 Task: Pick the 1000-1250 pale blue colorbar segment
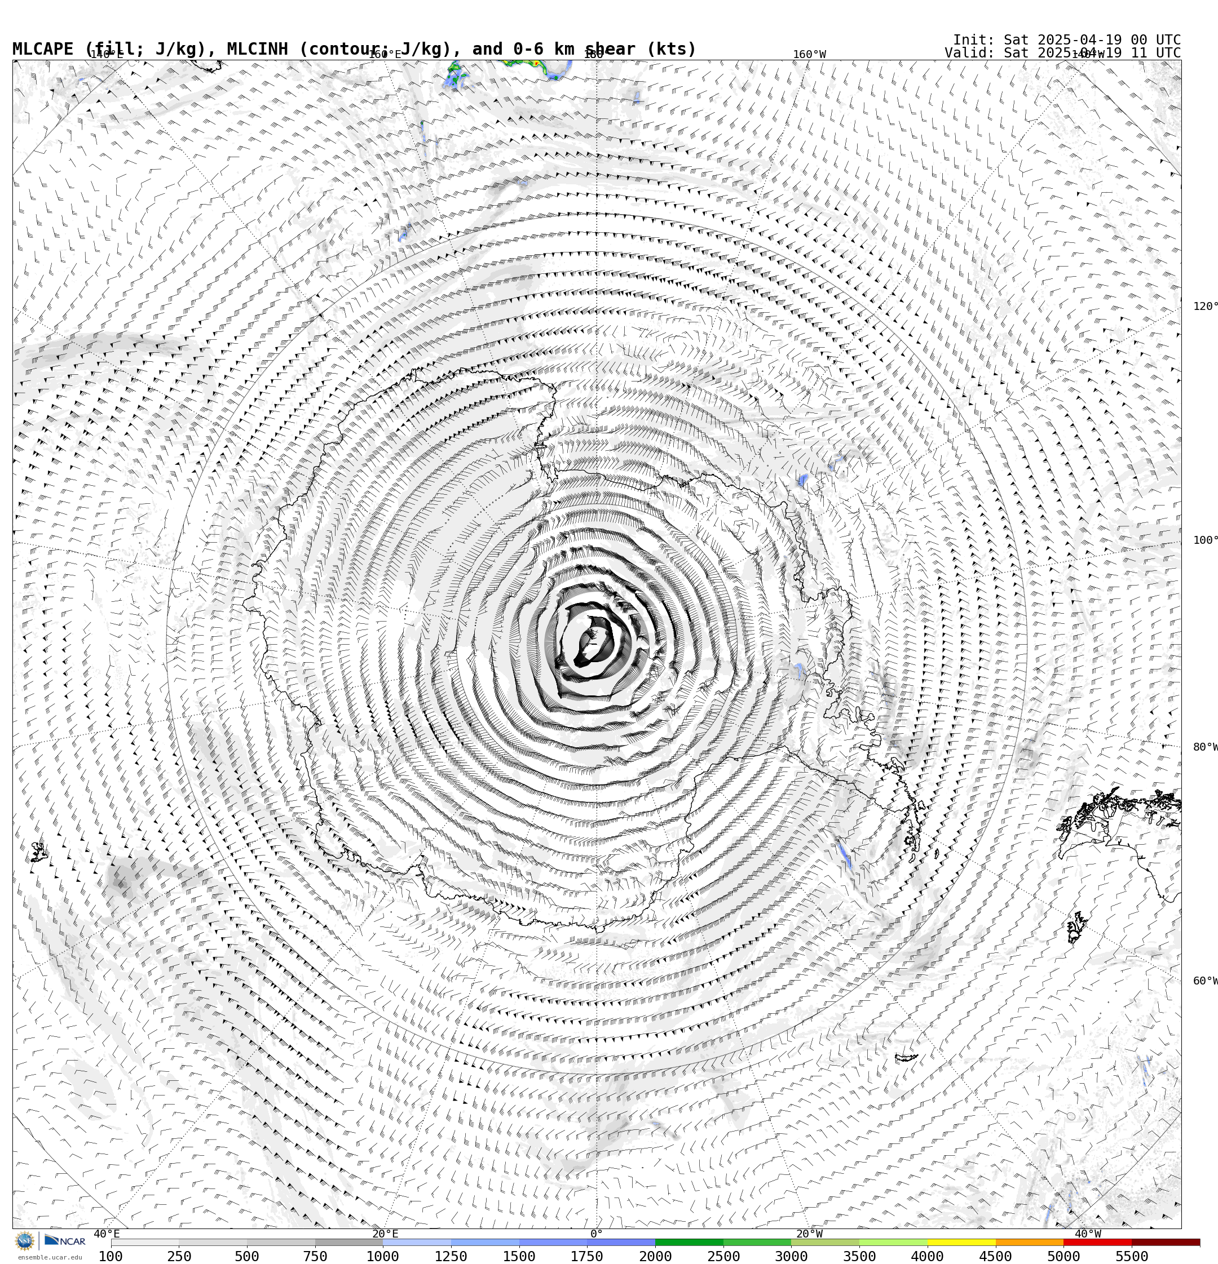[x=417, y=1242]
